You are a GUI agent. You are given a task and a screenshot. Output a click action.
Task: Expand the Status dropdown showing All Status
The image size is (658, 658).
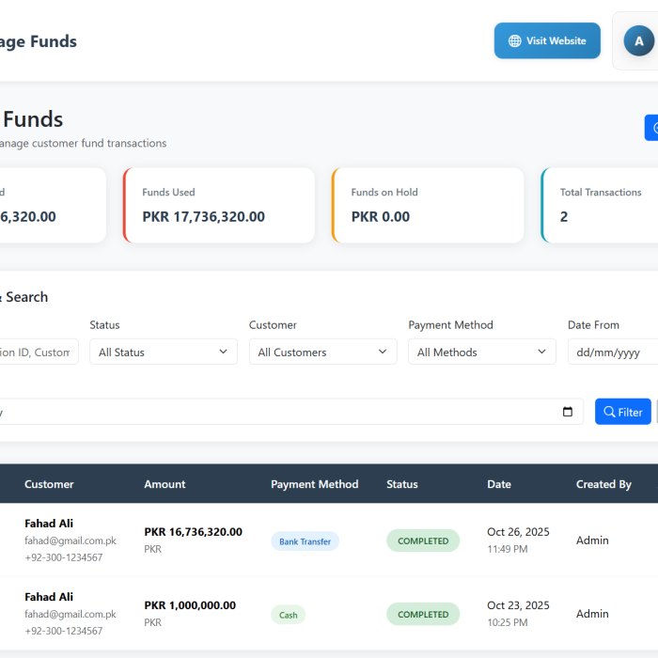click(x=164, y=352)
